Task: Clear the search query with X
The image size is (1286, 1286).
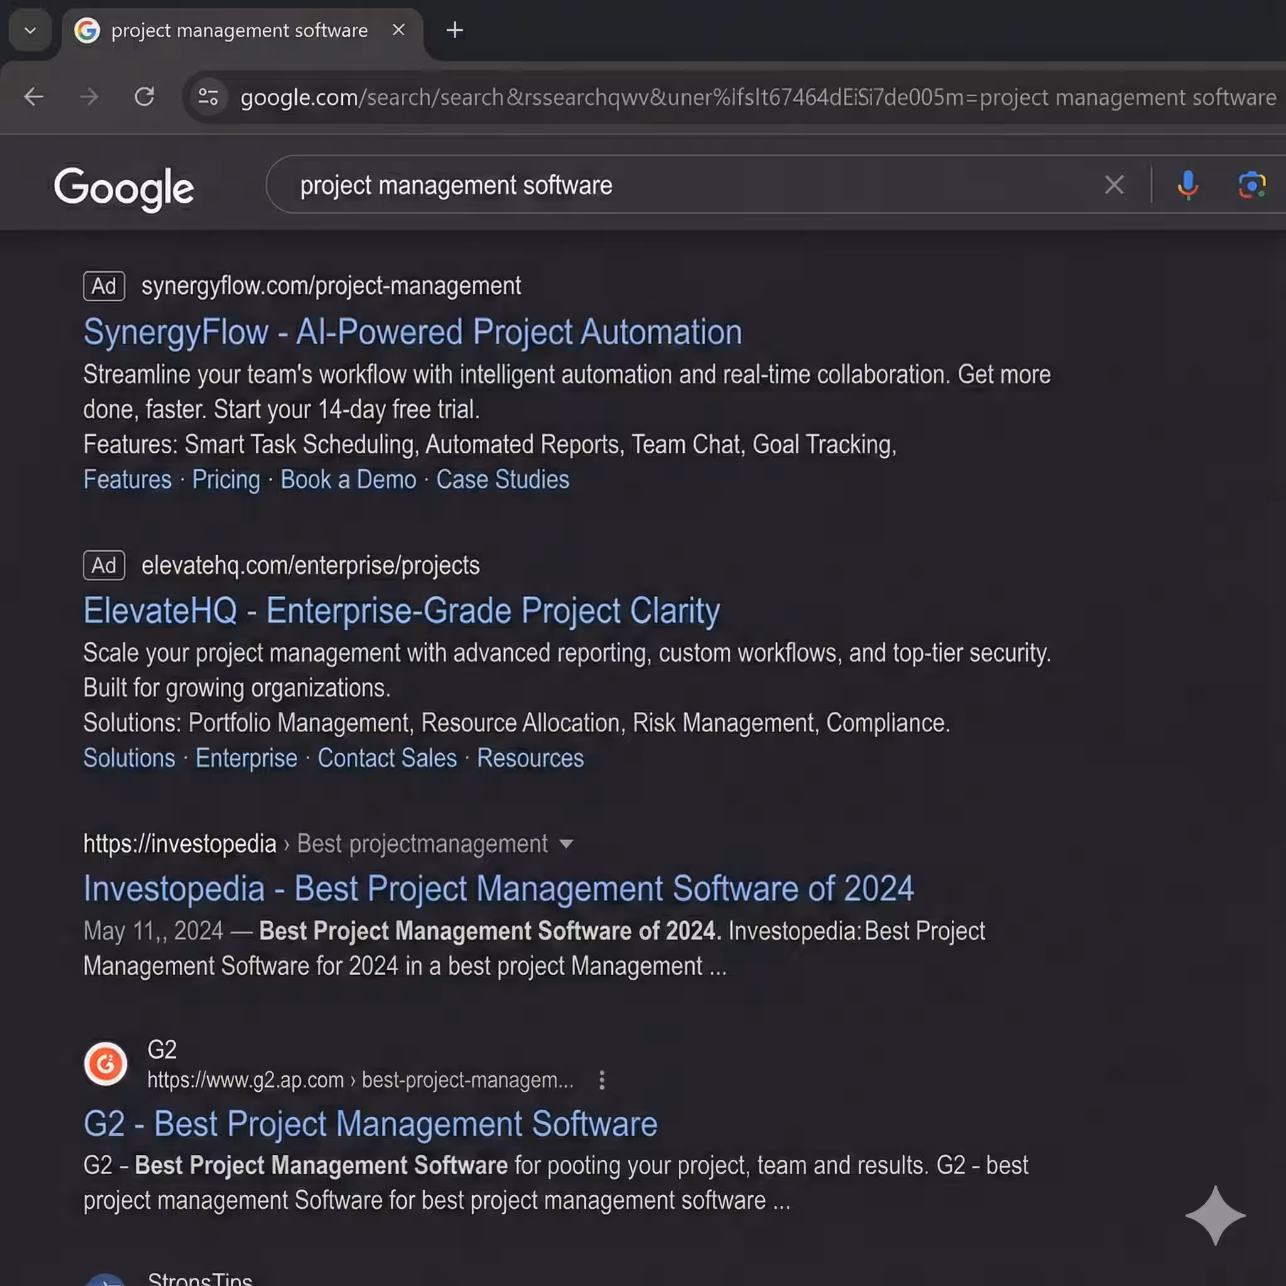Action: pos(1113,185)
